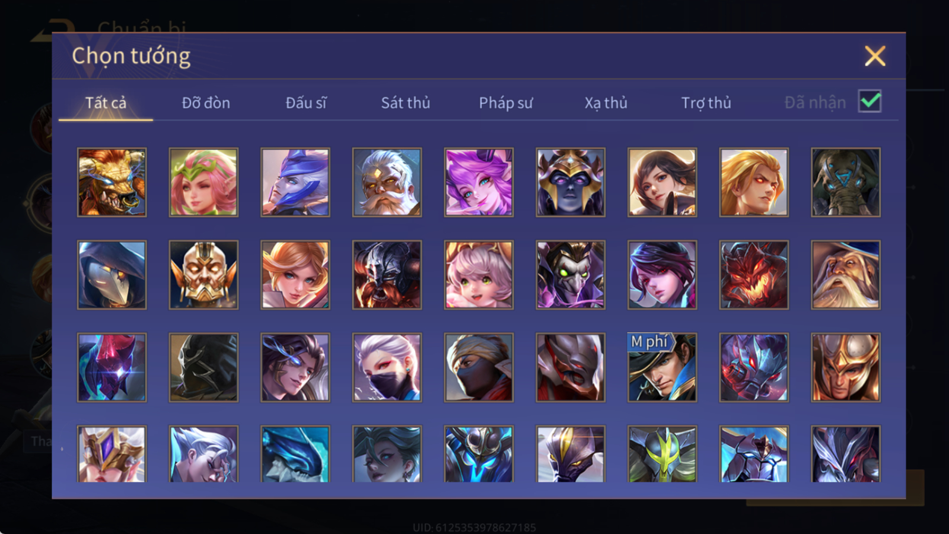The height and width of the screenshot is (534, 949).
Task: Select the hero marked 'M phí'
Action: coord(662,367)
